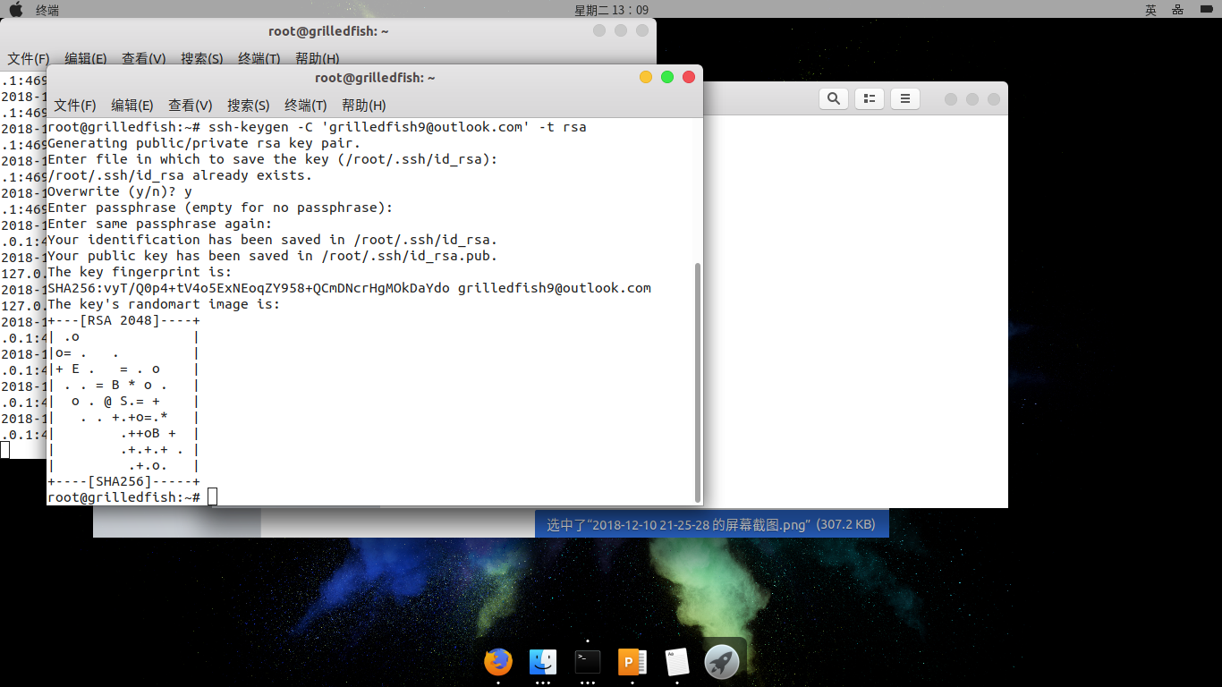Open the Finder-style file manager dock icon
1222x687 pixels.
tap(543, 662)
